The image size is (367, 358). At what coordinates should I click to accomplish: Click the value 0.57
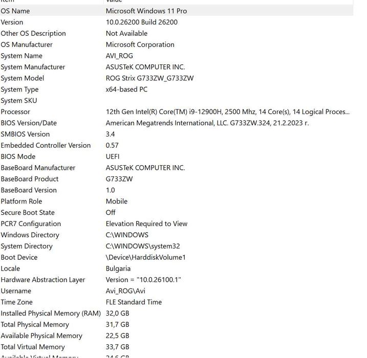112,145
